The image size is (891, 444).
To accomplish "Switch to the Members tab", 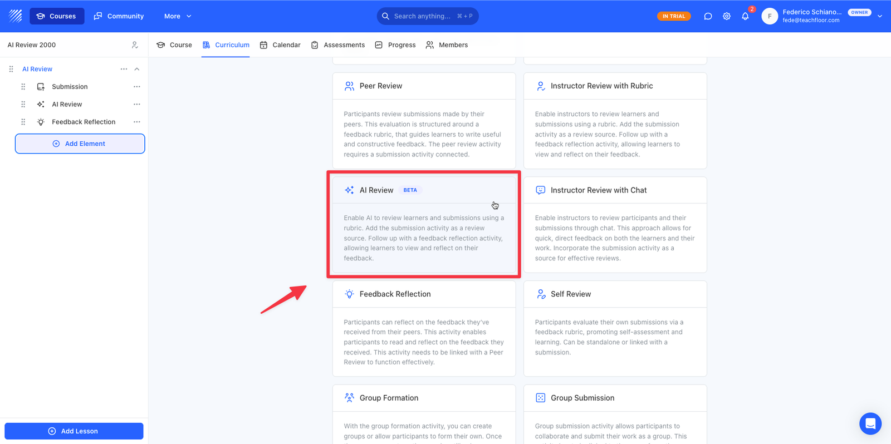I will [x=447, y=45].
